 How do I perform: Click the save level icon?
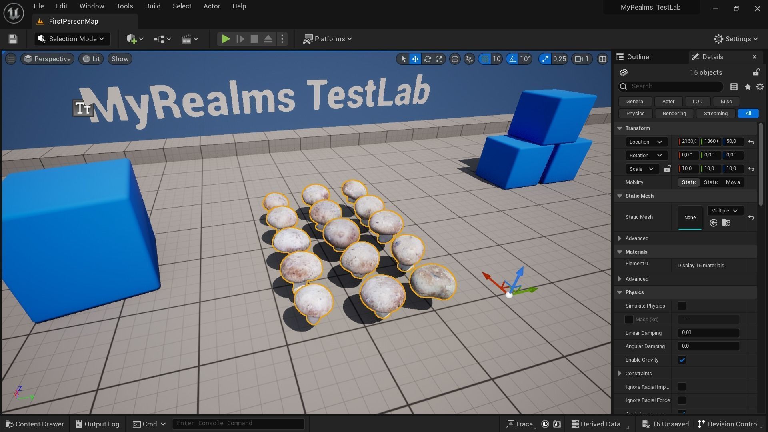click(13, 39)
